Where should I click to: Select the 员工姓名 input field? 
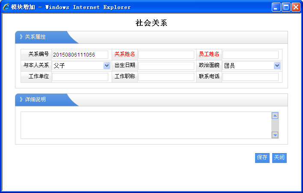(250, 54)
